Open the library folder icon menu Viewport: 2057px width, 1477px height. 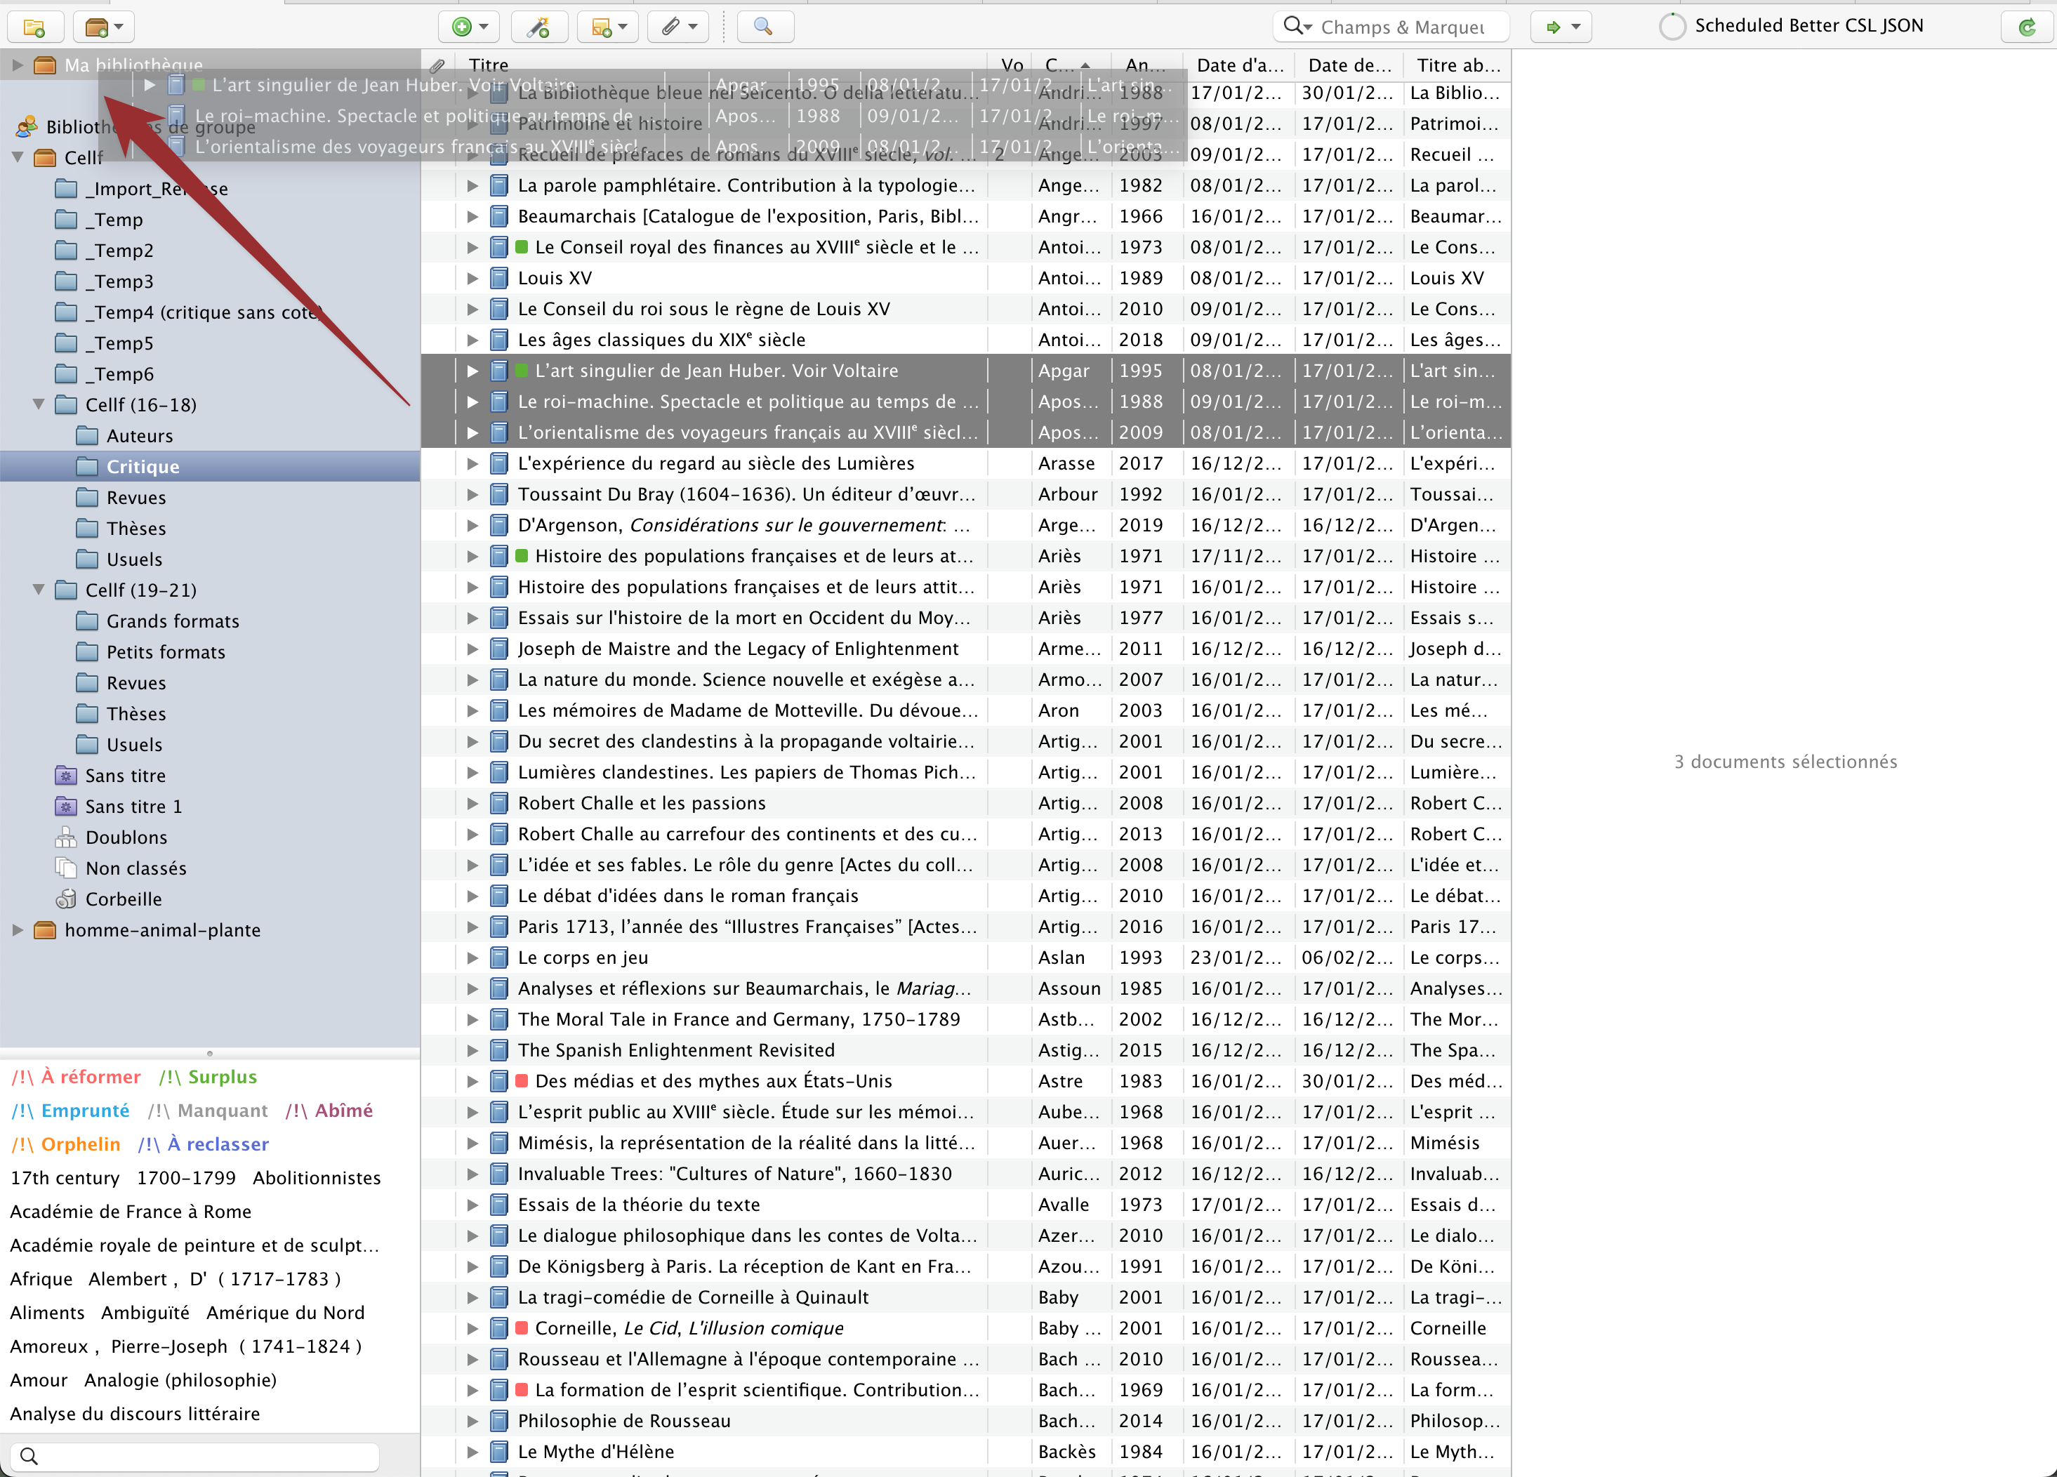[104, 29]
